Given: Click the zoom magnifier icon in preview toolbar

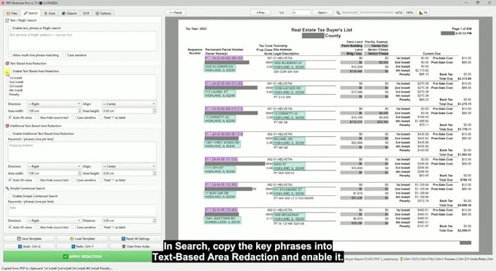Looking at the screenshot, I should [338, 12].
